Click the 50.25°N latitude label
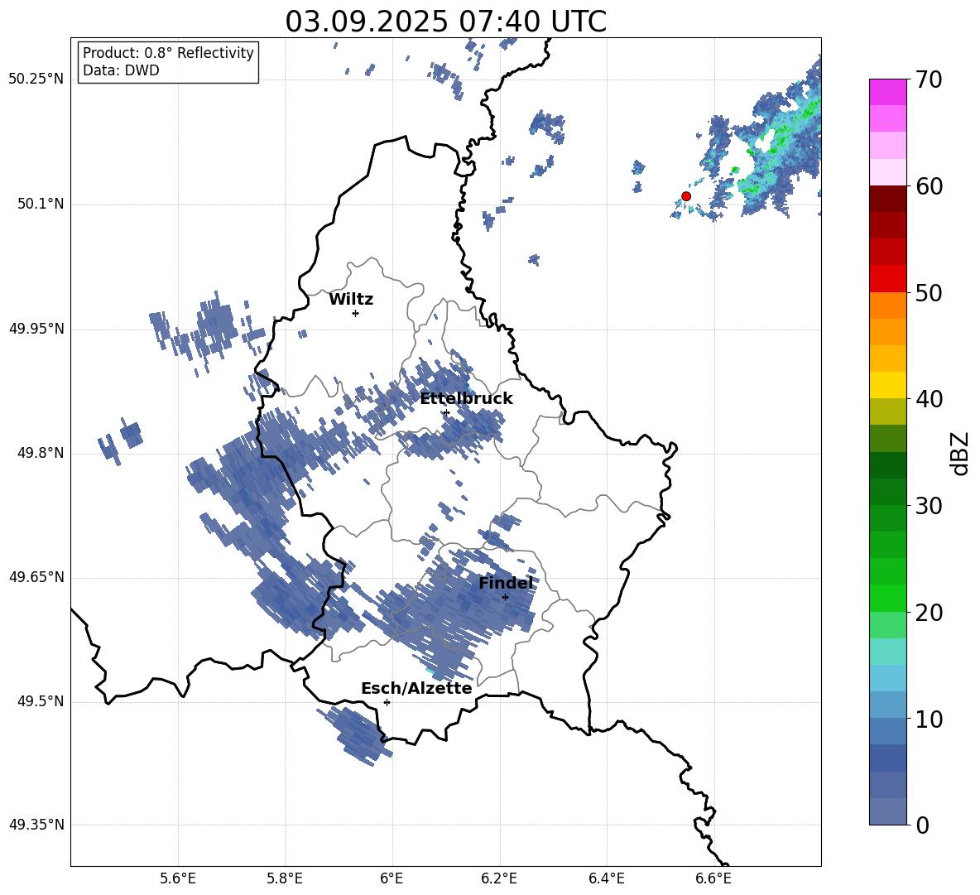The height and width of the screenshot is (895, 980). 36,79
